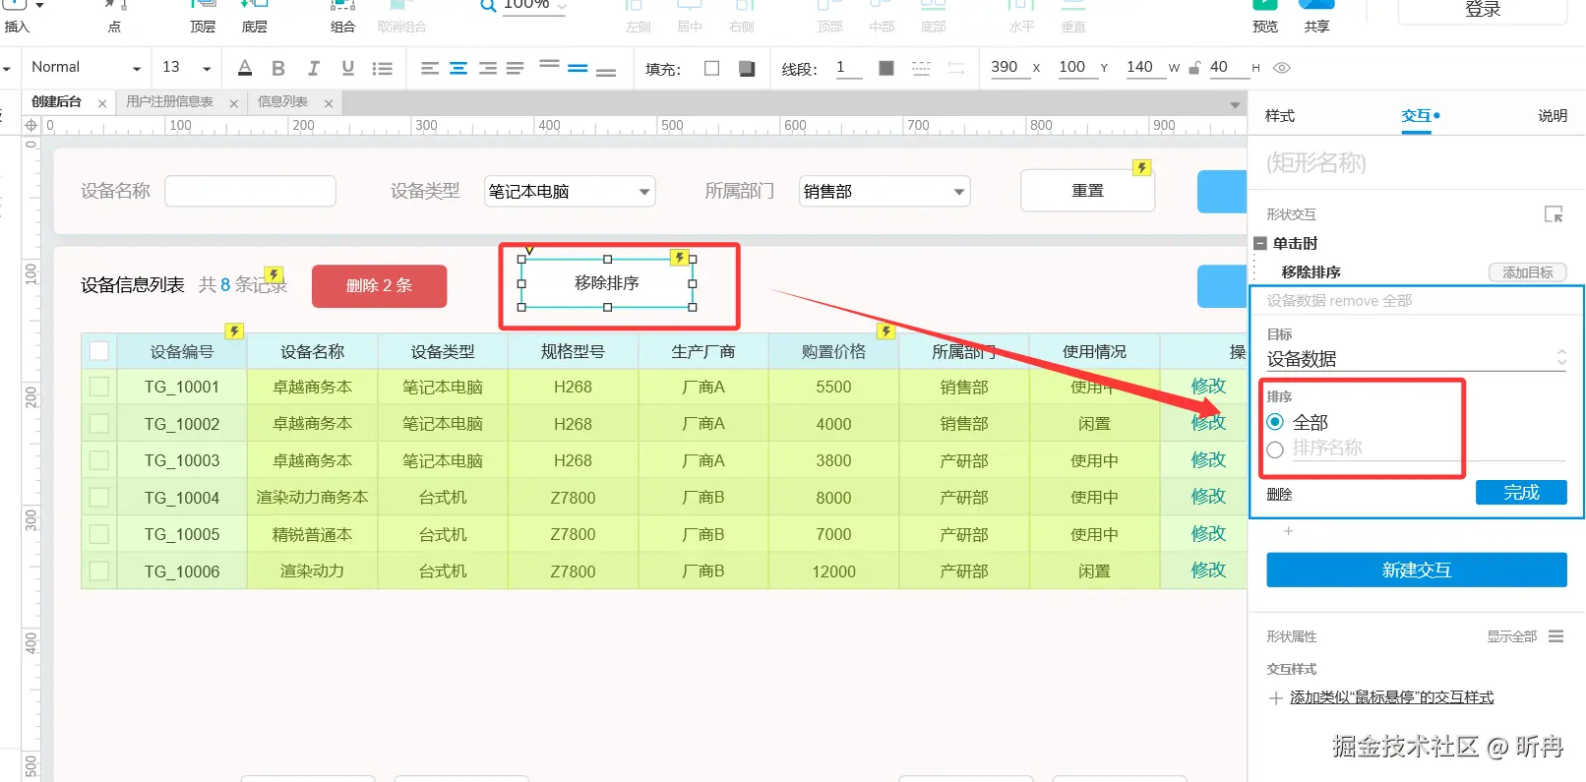
Task: Close the 用户注册信息表 page tab
Action: 233,103
